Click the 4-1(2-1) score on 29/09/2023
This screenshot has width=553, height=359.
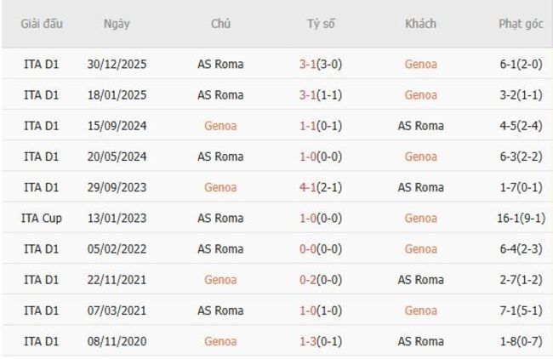321,187
